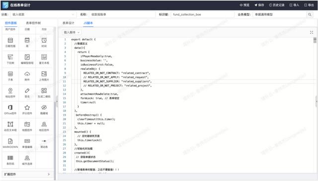The image size is (318, 181).
Task: Select the 子表 sub-table control
Action: 10,76
